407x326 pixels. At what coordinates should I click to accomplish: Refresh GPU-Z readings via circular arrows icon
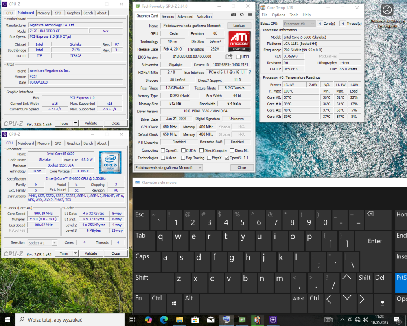[x=241, y=15]
